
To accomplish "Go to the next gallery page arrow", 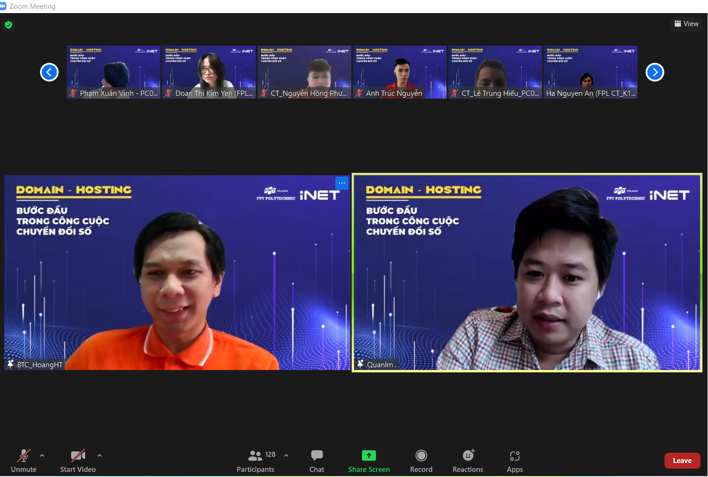I will pos(655,72).
